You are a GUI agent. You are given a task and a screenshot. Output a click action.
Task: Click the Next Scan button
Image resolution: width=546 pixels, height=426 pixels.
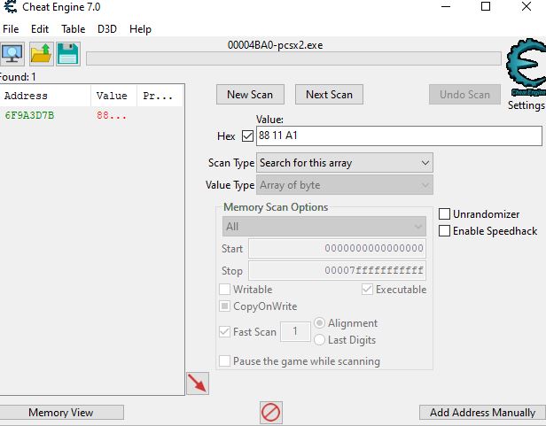point(329,94)
